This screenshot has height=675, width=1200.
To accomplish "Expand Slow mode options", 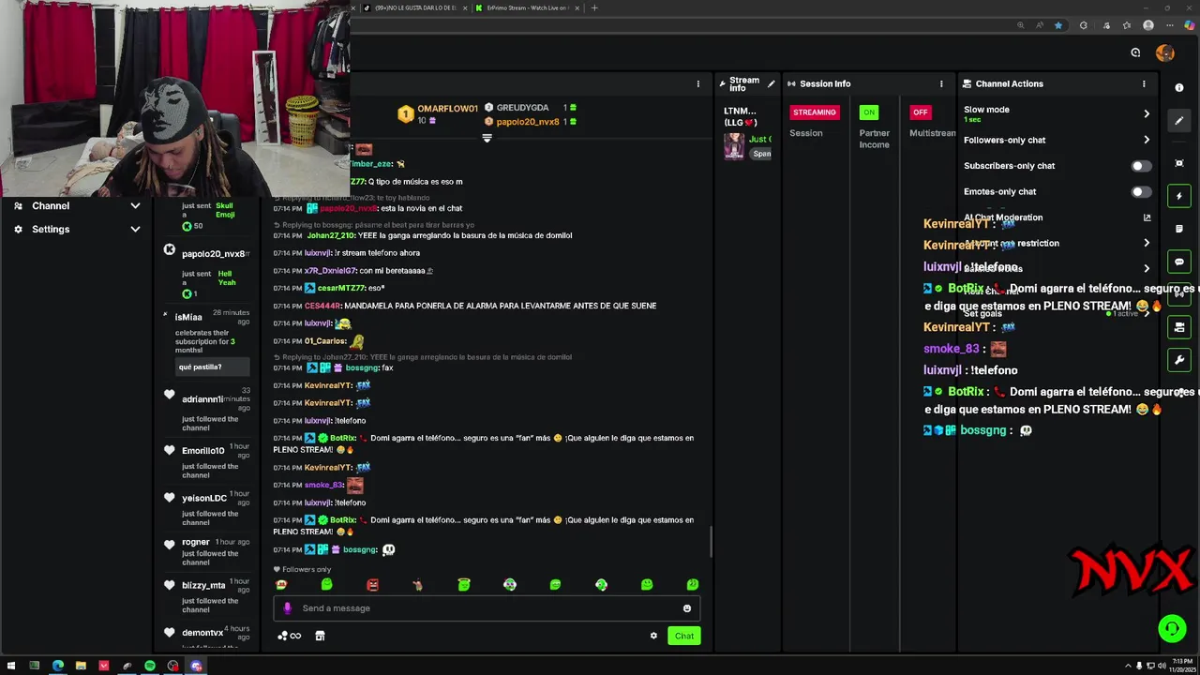I will click(1147, 113).
